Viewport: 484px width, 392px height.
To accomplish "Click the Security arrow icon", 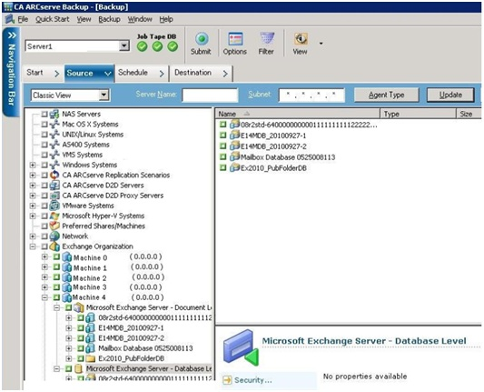I will 227,379.
